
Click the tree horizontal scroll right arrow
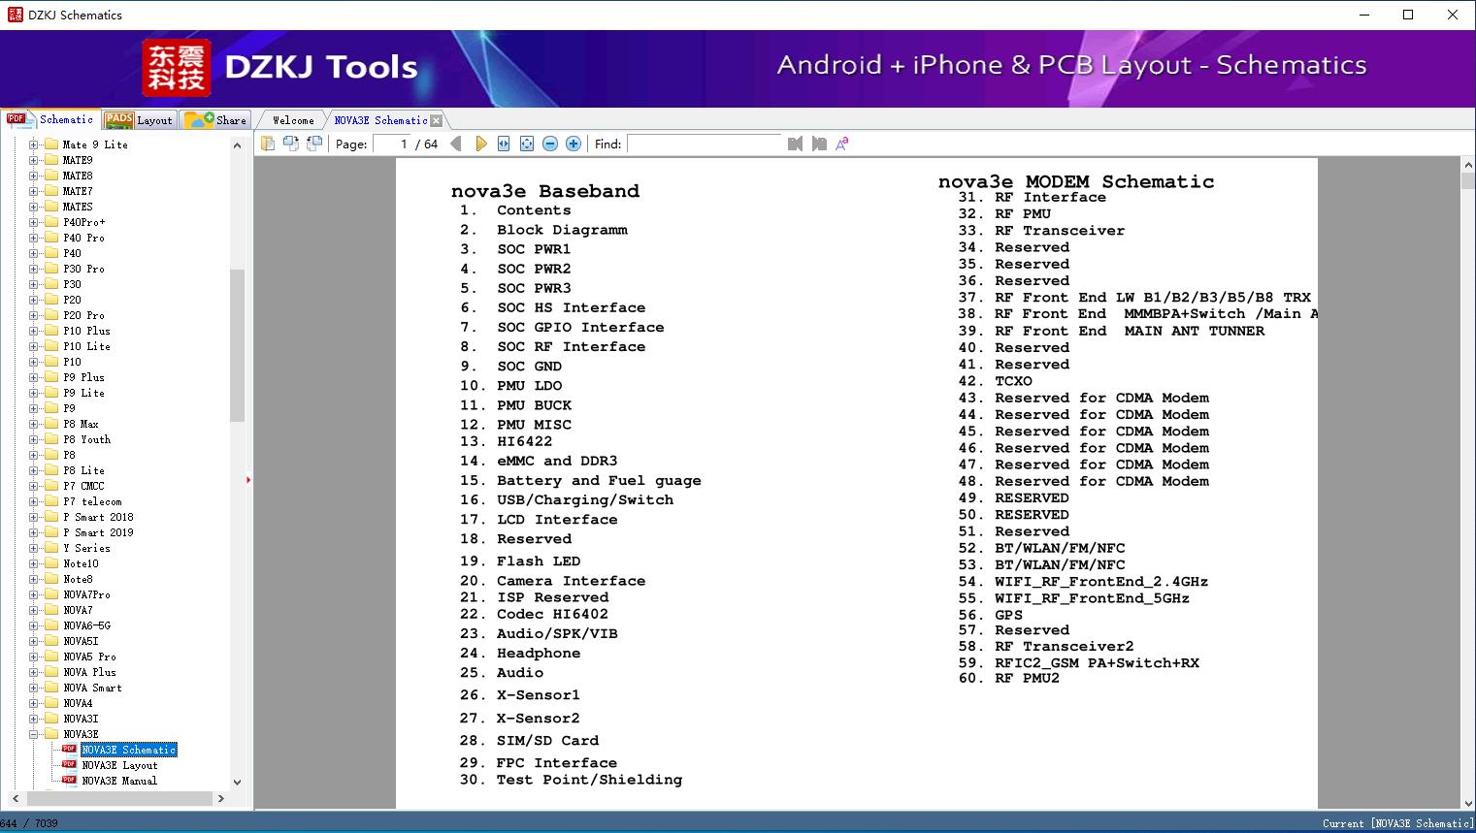(221, 798)
